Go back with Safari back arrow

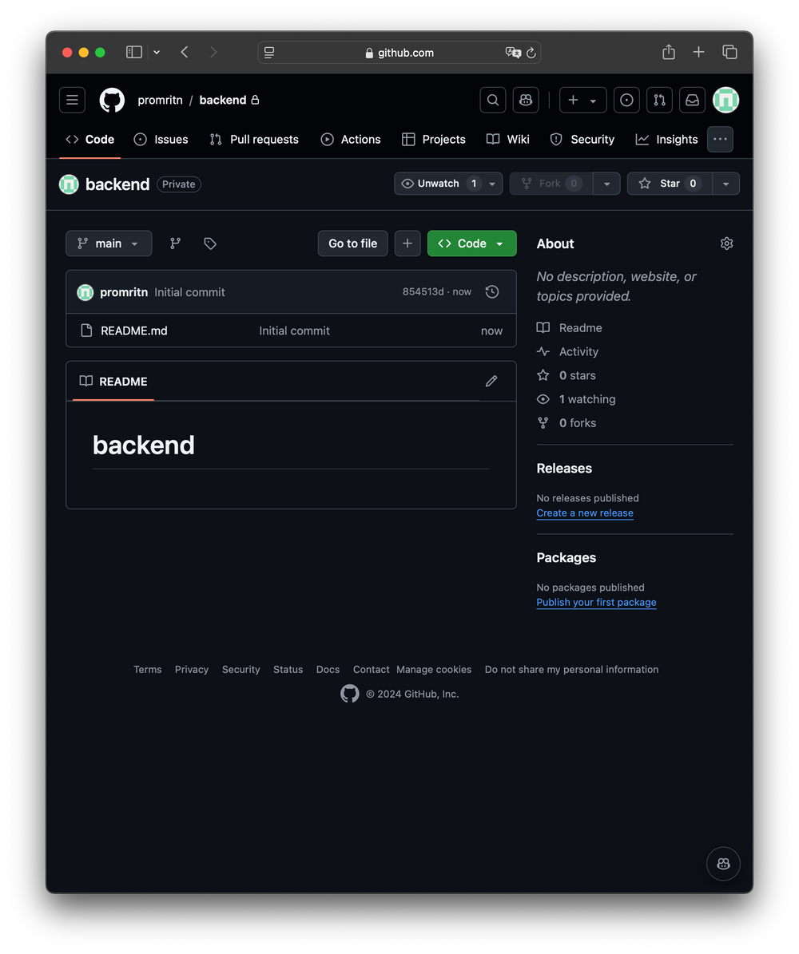pos(185,53)
